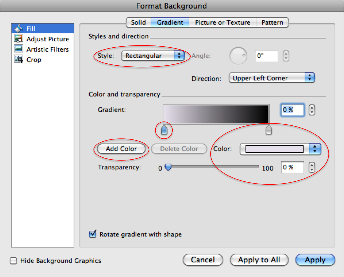Switch to the Solid tab

[x=138, y=23]
